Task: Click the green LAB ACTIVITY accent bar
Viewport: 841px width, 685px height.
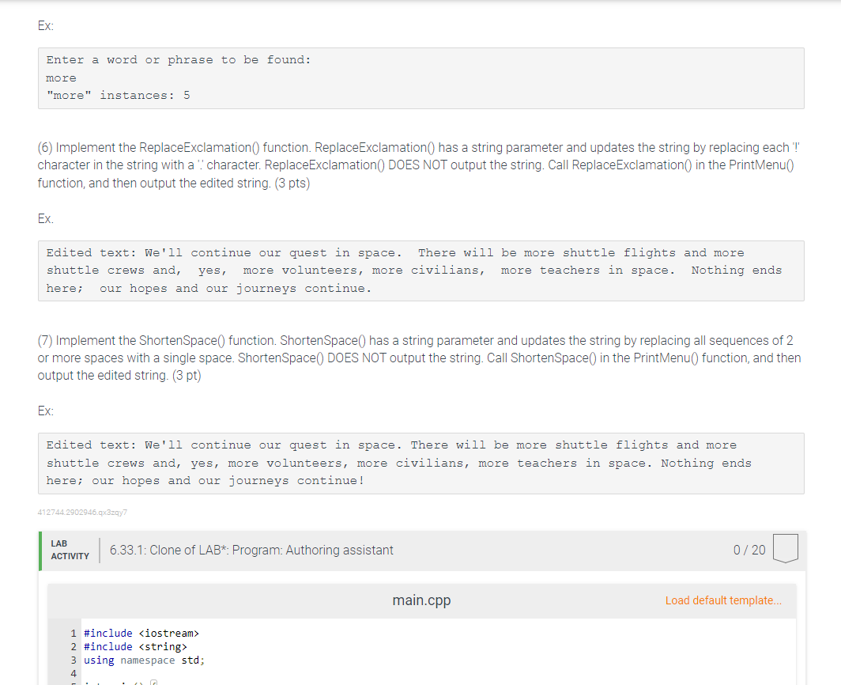Action: 39,549
